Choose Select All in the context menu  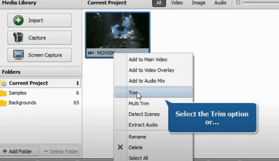153,158
